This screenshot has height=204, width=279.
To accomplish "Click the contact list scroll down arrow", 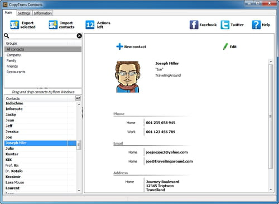I will point(79,191).
